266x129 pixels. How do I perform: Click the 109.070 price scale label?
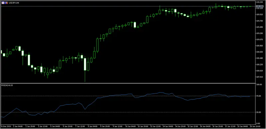259,39
